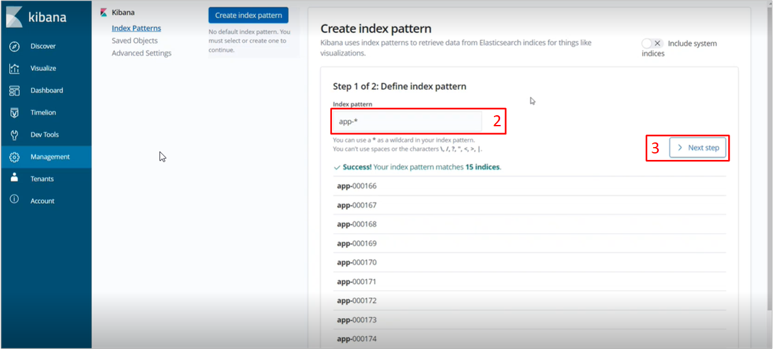The image size is (773, 349).
Task: Select the Dashboard menu label
Action: pos(47,91)
